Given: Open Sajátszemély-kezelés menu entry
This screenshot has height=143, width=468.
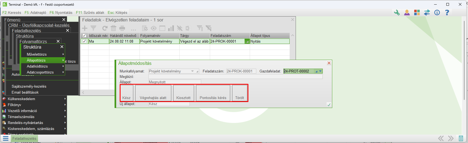Looking at the screenshot, I should click(29, 86).
